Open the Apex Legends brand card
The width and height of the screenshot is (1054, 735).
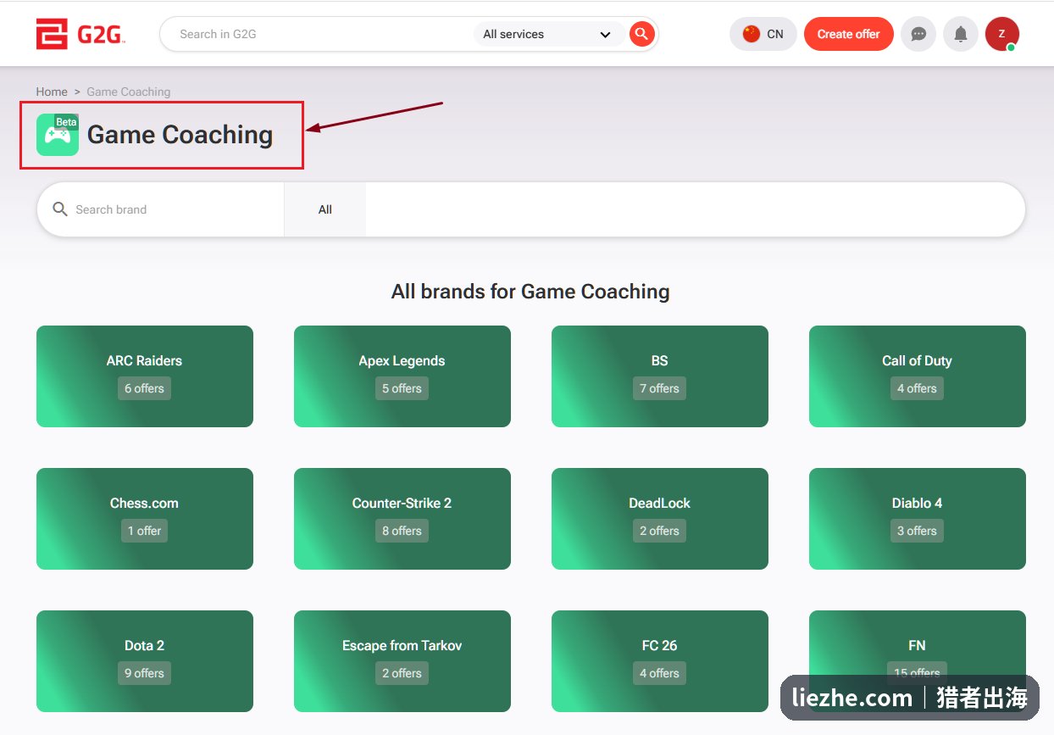402,376
